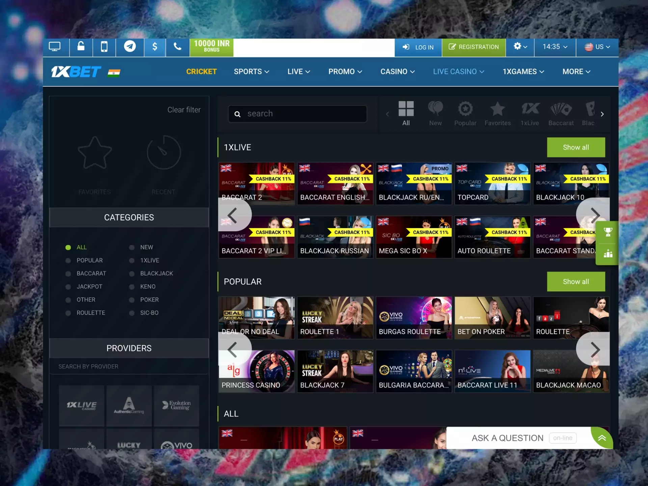Image resolution: width=648 pixels, height=486 pixels.
Task: Expand the 1XGAMES dropdown menu
Action: point(523,72)
